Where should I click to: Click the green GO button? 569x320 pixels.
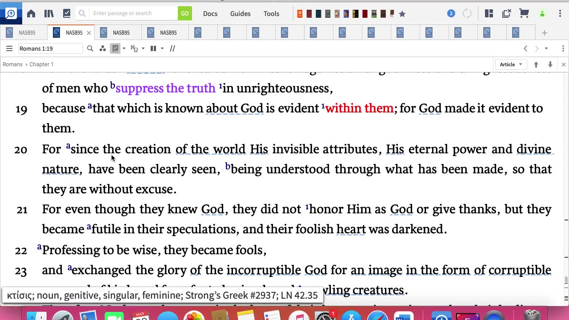(184, 13)
